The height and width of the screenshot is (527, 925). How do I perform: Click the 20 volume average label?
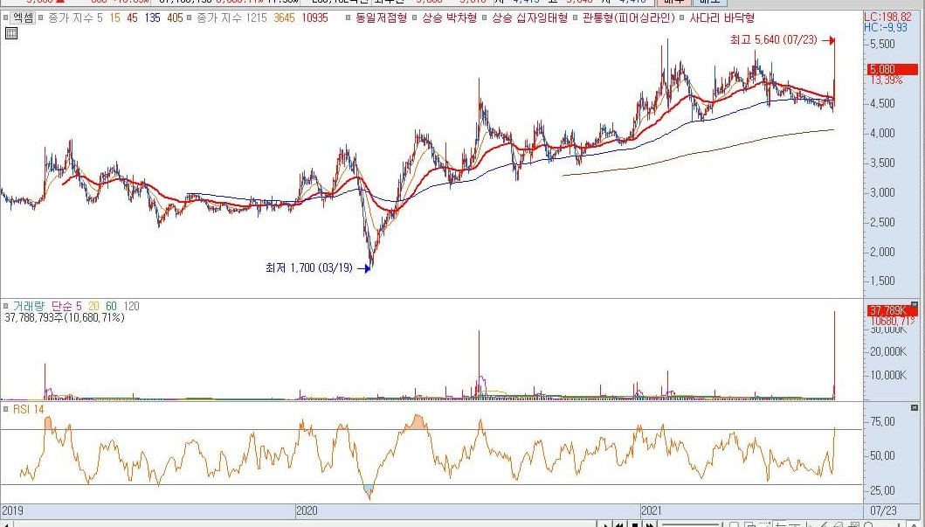click(93, 306)
